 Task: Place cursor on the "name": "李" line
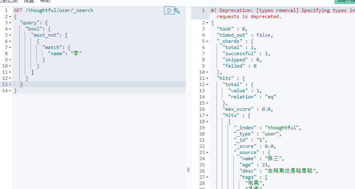tap(65, 54)
